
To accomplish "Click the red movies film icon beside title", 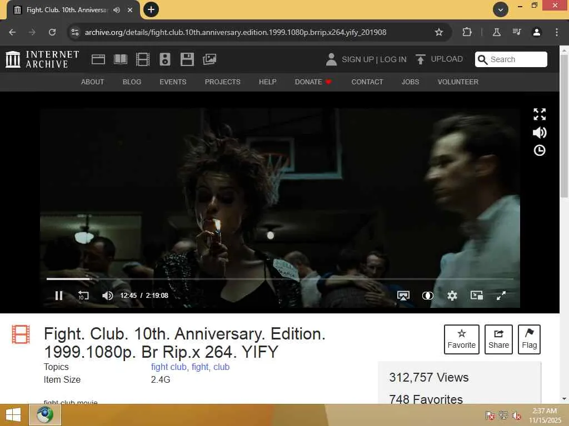I will coord(21,334).
